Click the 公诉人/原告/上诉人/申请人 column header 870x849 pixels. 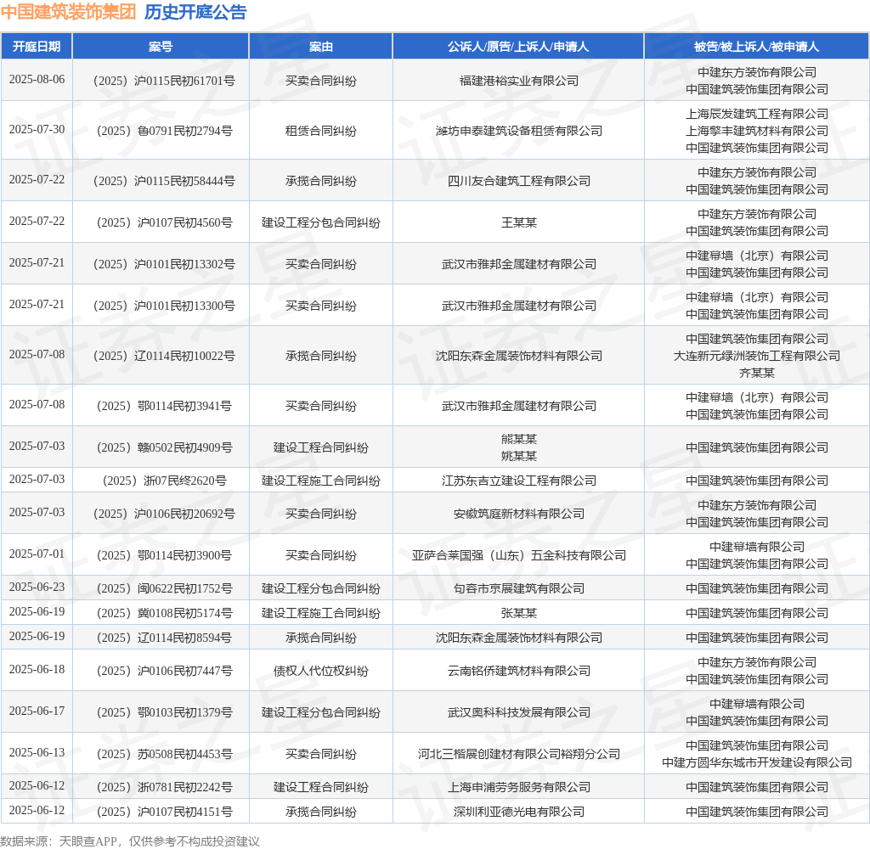point(518,47)
